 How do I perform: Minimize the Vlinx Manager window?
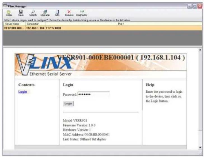click(x=189, y=6)
